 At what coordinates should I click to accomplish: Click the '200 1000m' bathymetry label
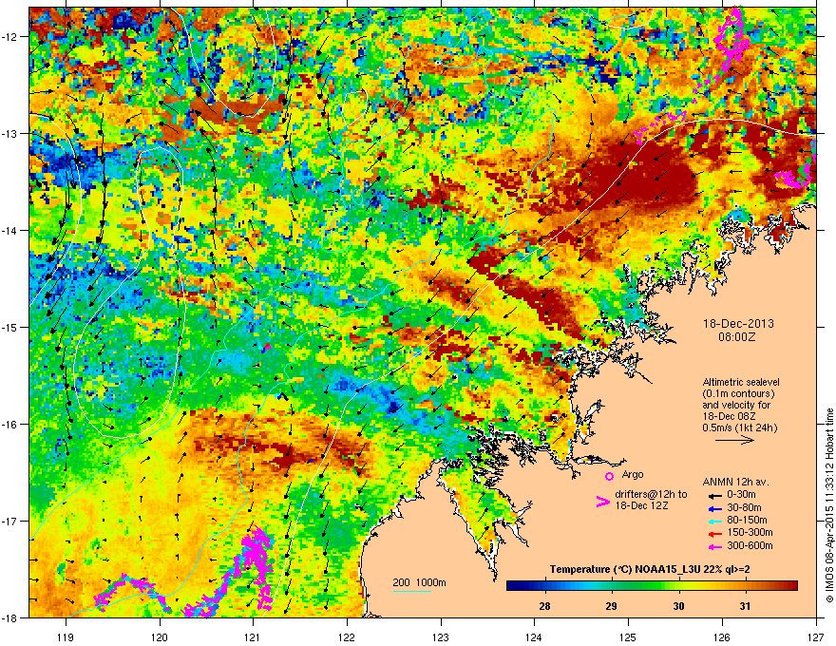click(x=420, y=582)
